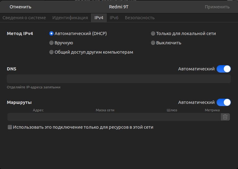
Task: Open the Сведения о системе tab
Action: pos(24,18)
